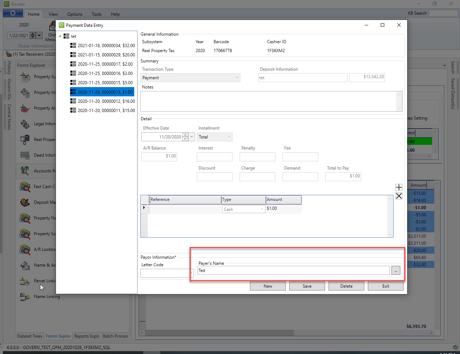Switch to the Reports Explorer tab

pyautogui.click(x=87, y=336)
